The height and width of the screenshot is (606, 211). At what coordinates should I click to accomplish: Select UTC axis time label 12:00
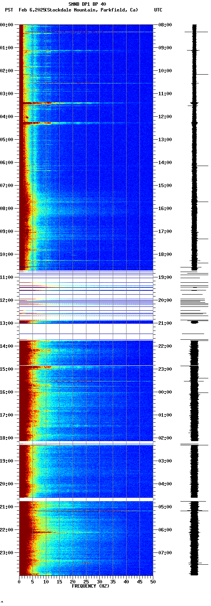[x=165, y=117]
